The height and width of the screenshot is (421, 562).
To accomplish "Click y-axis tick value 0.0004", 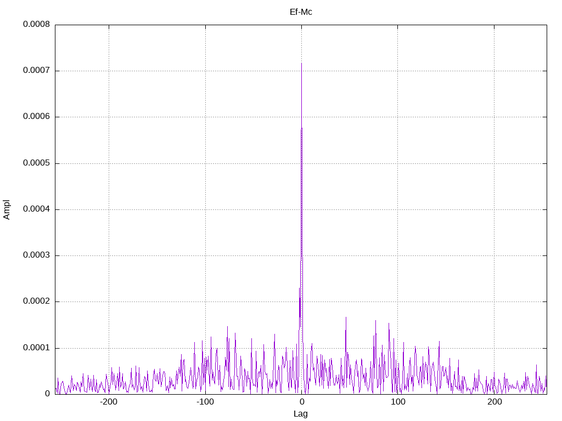I will click(36, 209).
